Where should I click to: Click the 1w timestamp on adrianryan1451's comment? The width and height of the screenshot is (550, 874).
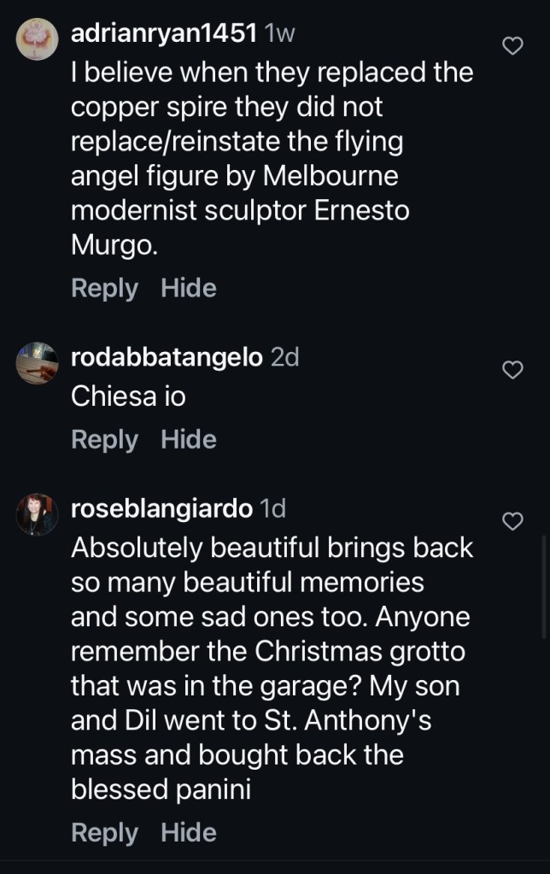coord(280,34)
